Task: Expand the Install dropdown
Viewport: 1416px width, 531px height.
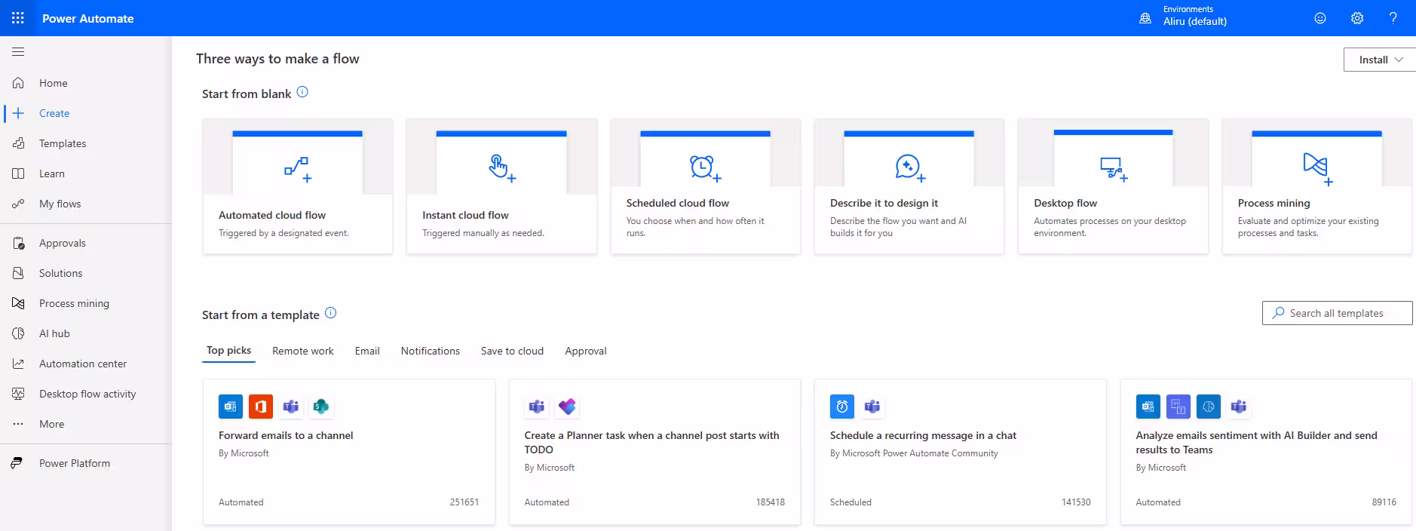Action: click(1380, 60)
